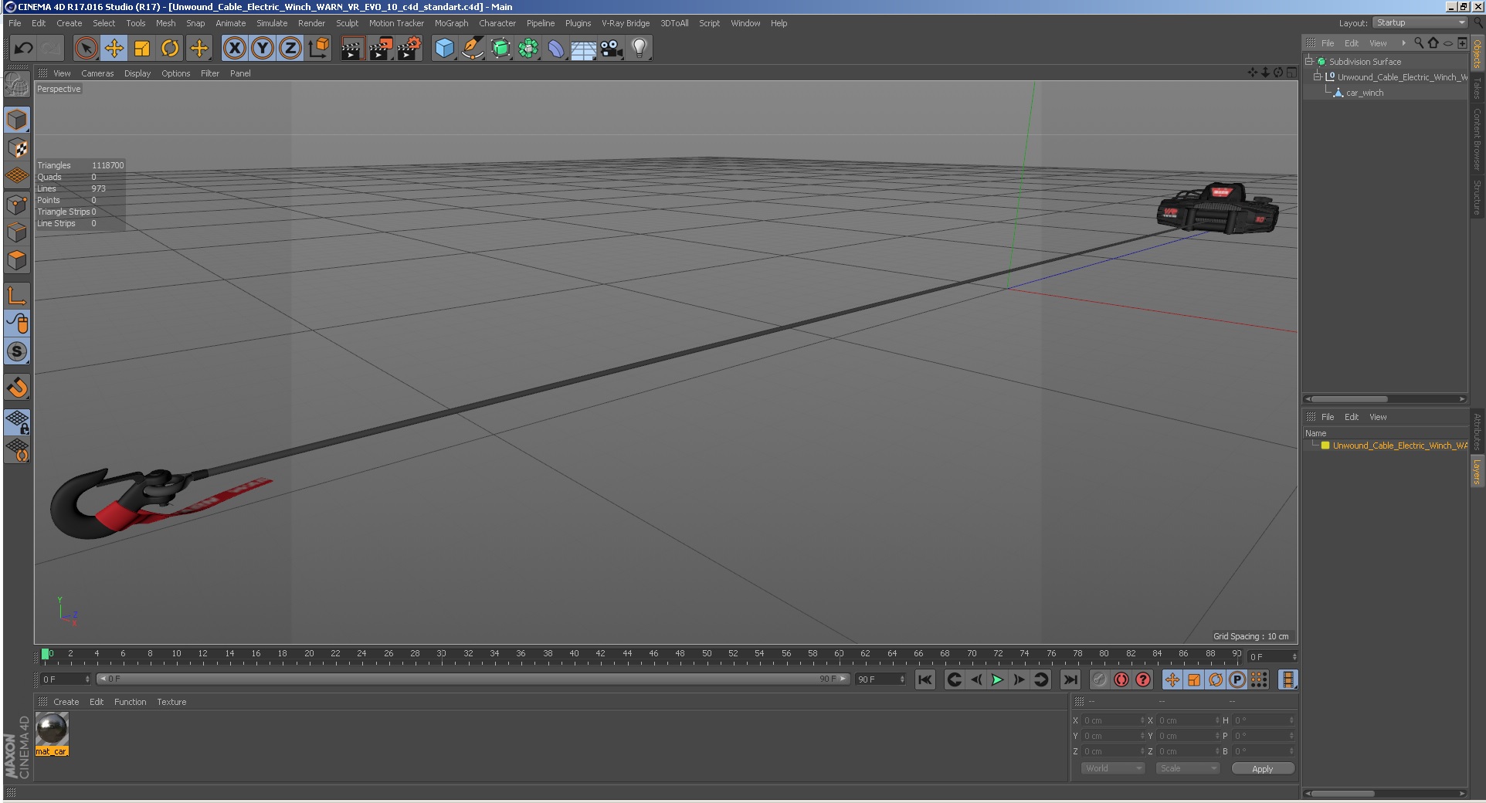Open viewport Display menu
The width and height of the screenshot is (1486, 803).
137,73
